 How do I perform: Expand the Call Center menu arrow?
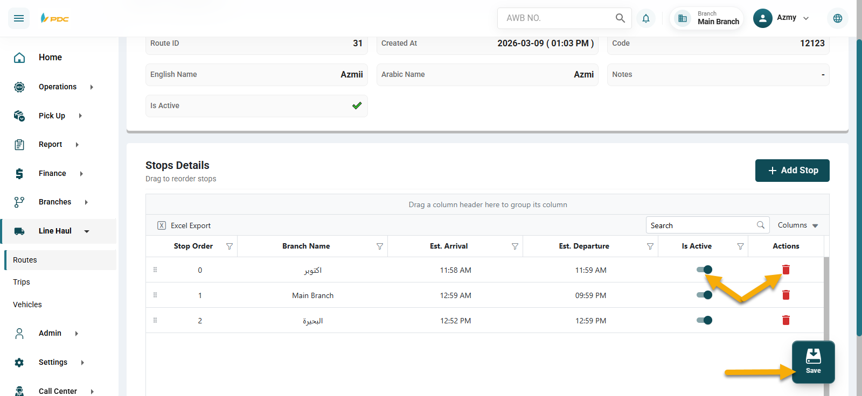[x=92, y=392]
